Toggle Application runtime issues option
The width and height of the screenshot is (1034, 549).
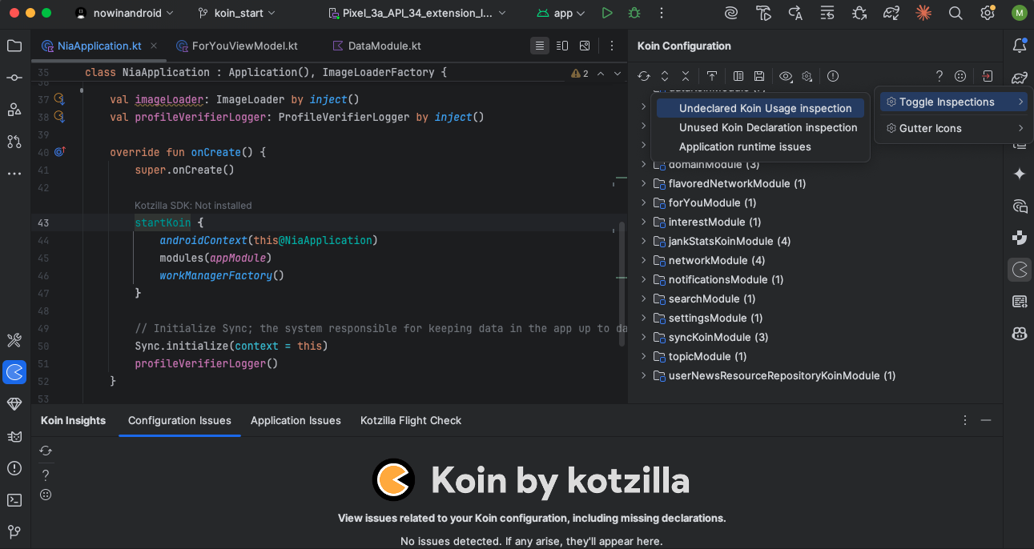click(745, 146)
